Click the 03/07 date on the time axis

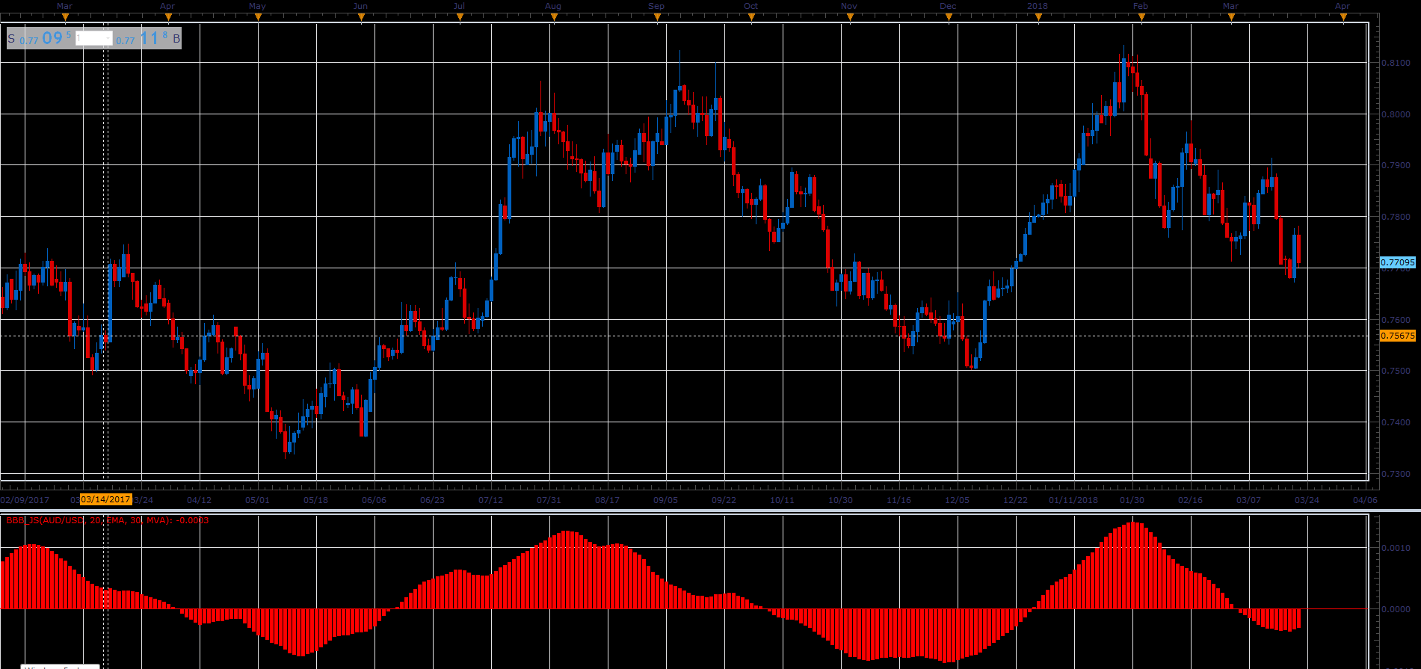click(x=1248, y=500)
